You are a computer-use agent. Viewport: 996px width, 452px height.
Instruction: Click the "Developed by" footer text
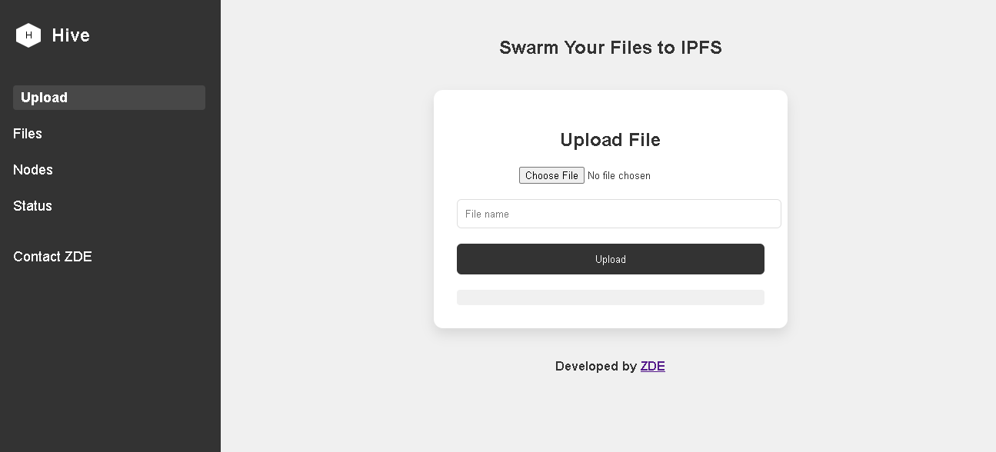(x=595, y=367)
